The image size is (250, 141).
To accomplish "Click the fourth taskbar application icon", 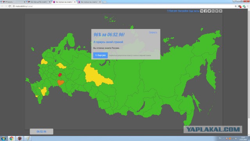I will click(x=28, y=138).
